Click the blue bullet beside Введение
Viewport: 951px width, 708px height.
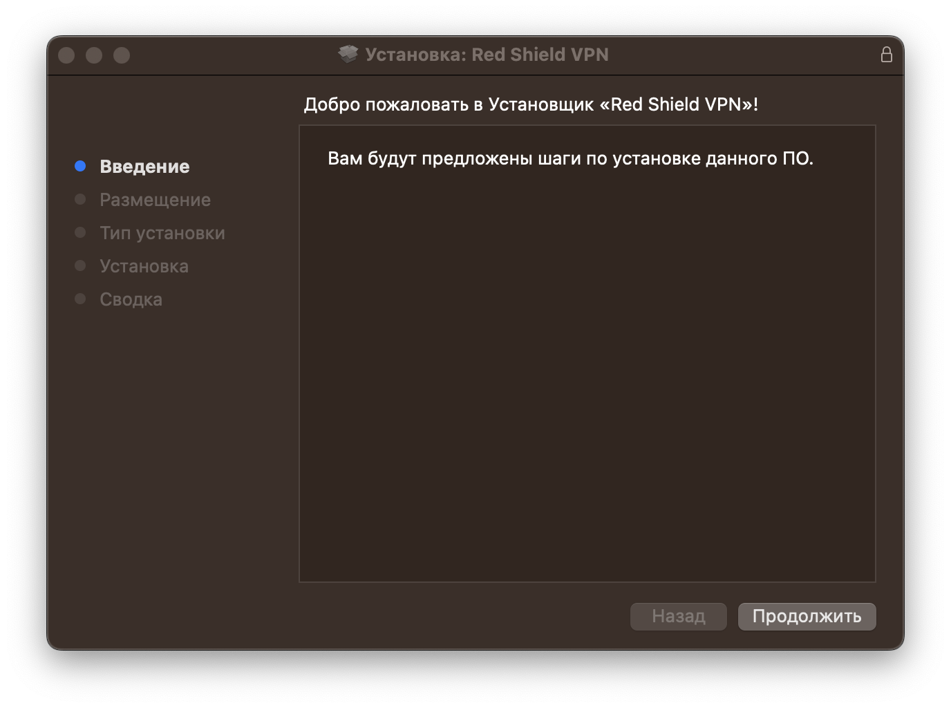point(80,166)
